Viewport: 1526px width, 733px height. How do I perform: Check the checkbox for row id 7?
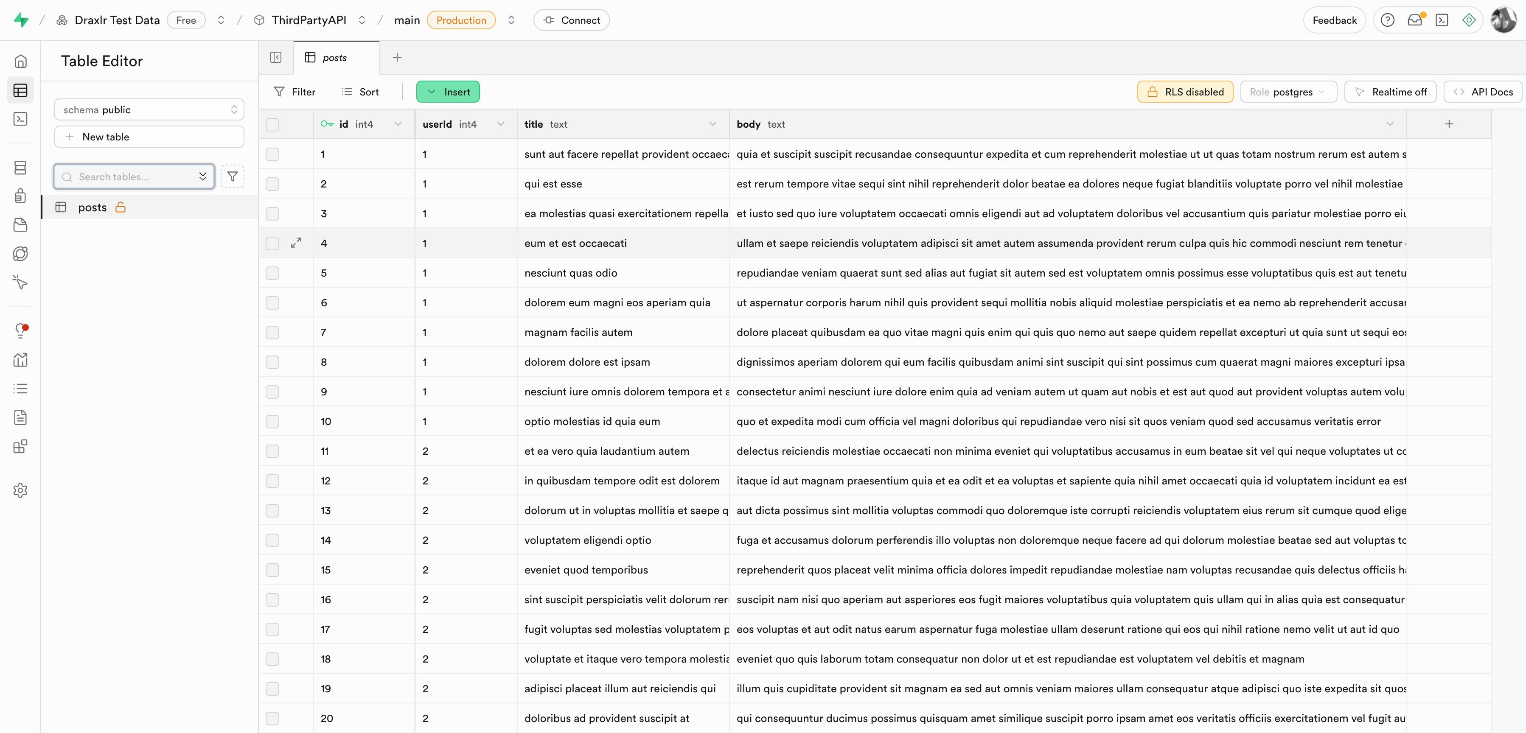point(272,332)
